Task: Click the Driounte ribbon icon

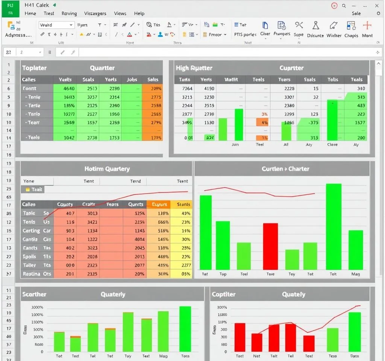Action: click(315, 26)
